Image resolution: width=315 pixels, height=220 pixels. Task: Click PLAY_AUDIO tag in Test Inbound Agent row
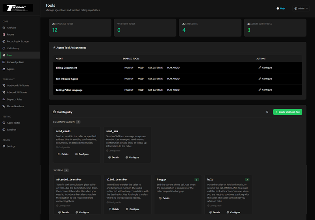[173, 79]
